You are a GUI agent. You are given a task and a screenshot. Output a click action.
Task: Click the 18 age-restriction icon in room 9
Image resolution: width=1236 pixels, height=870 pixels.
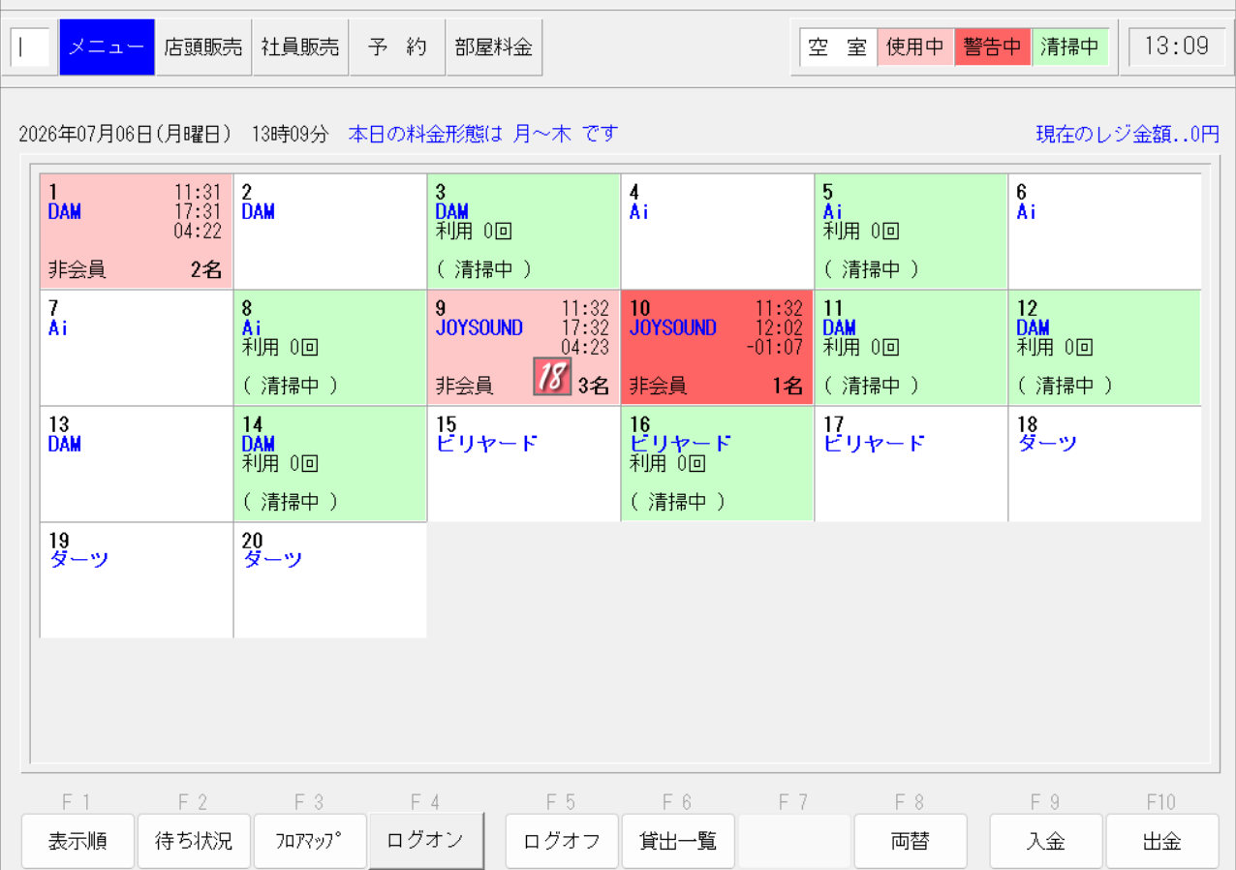click(552, 377)
